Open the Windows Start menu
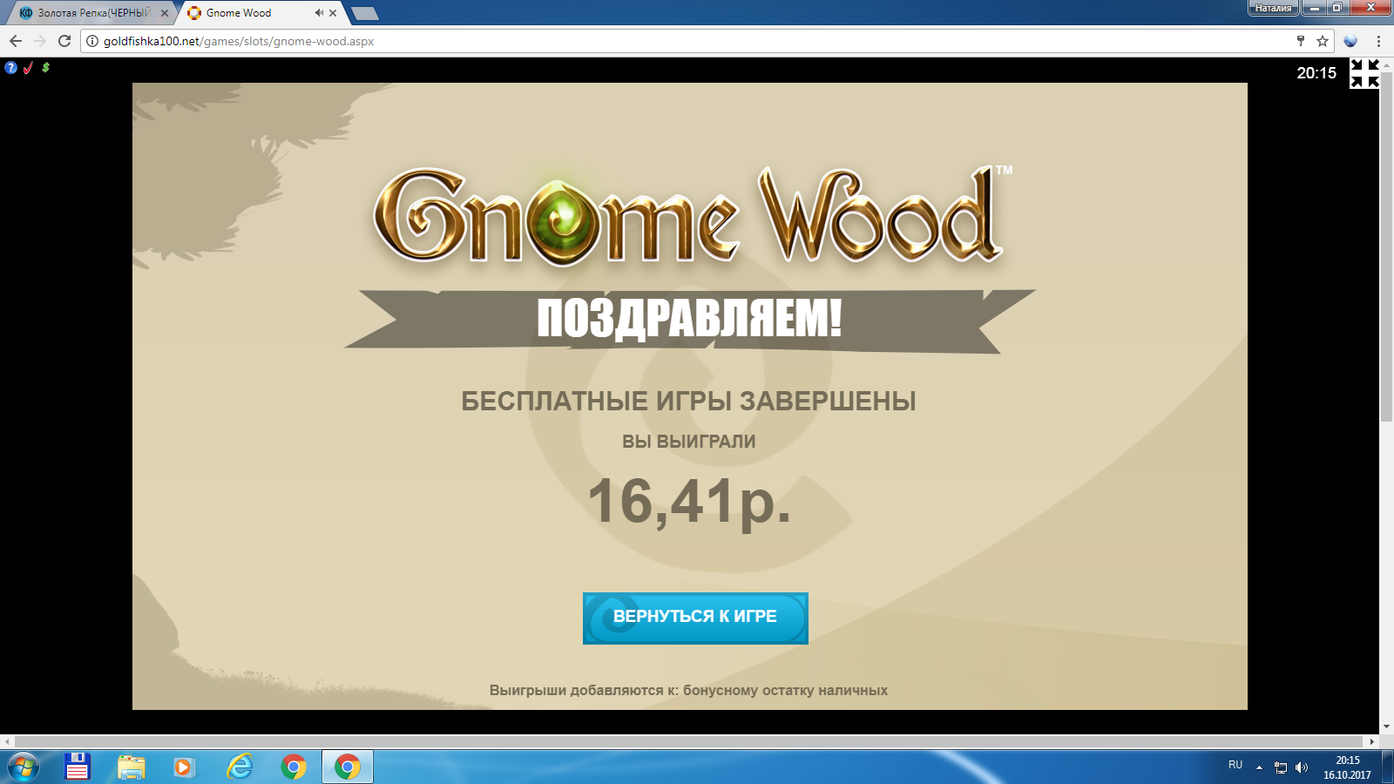Viewport: 1394px width, 784px height. pyautogui.click(x=24, y=767)
